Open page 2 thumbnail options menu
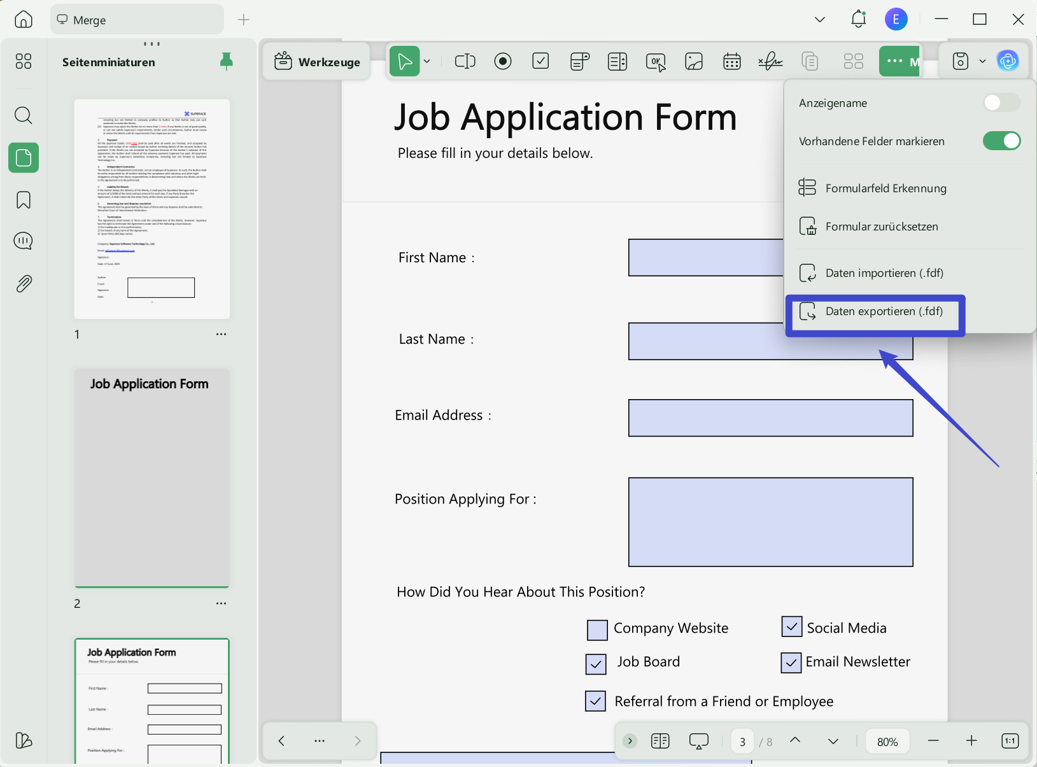This screenshot has height=767, width=1037. (x=221, y=603)
